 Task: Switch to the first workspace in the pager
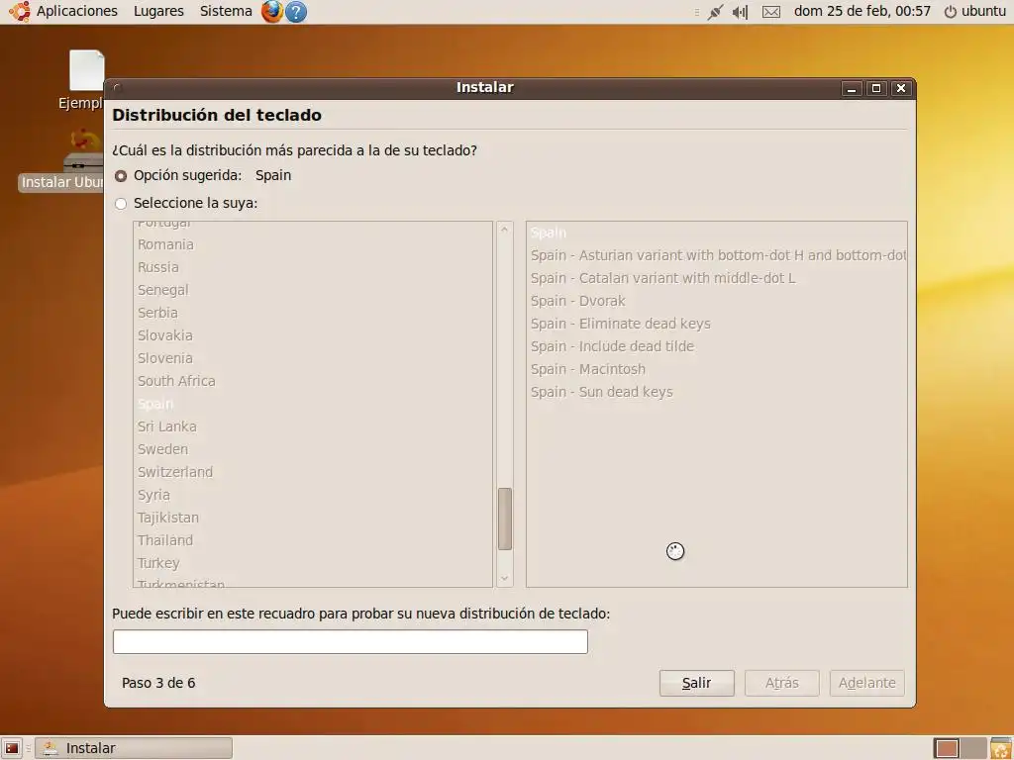tap(947, 748)
